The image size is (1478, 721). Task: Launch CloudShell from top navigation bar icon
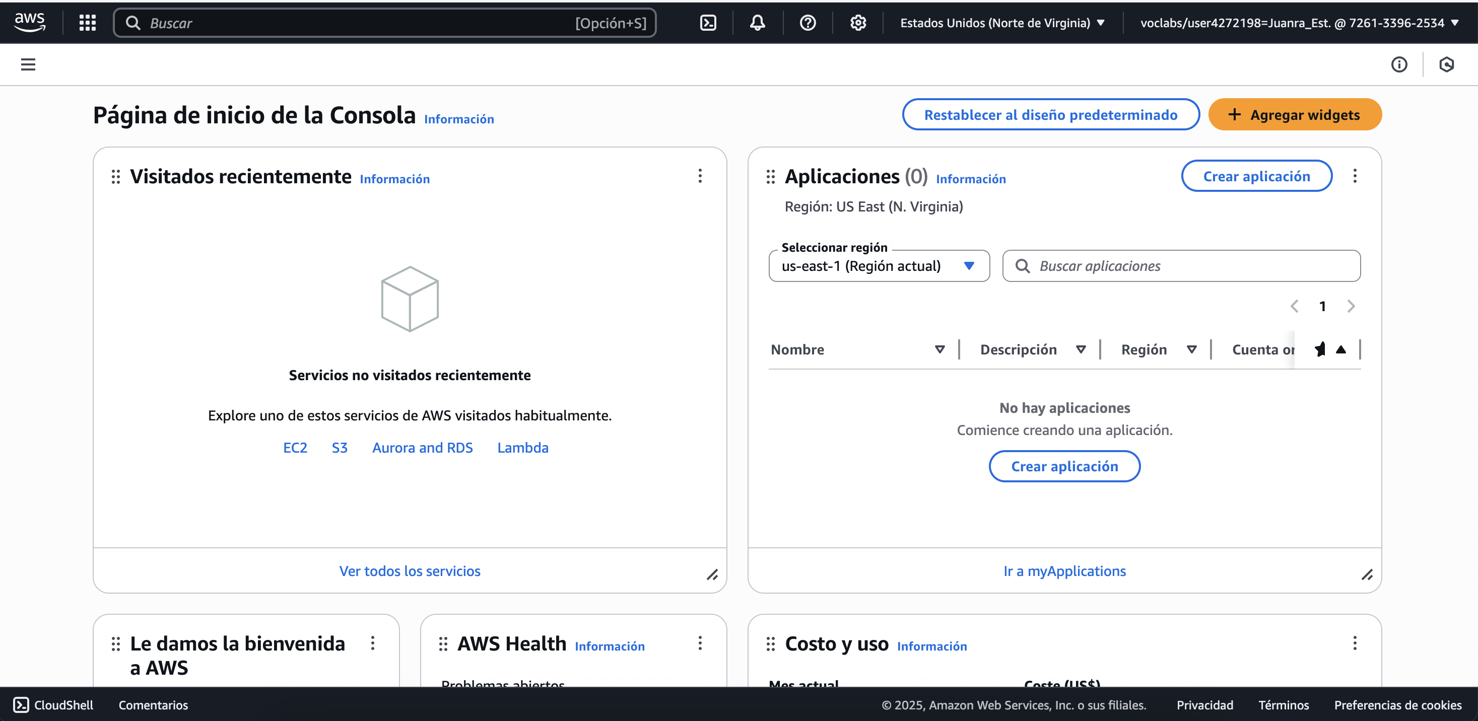[x=708, y=23]
